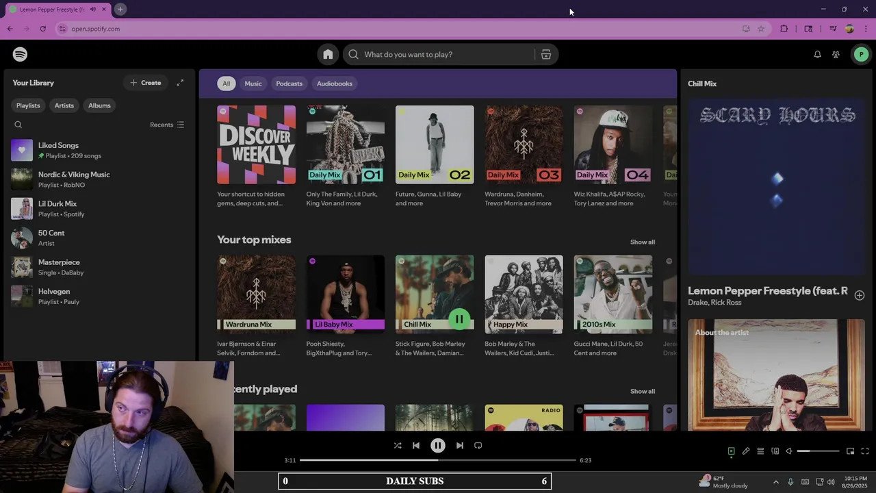Open Connect to a device icon
This screenshot has height=493, width=876.
coord(775,451)
